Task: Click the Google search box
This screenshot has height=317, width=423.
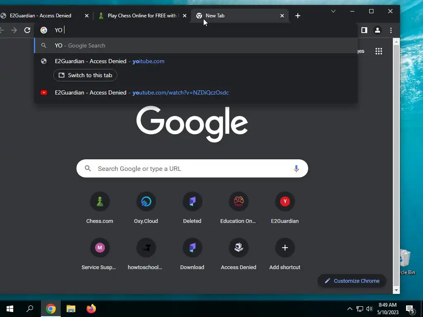Action: [192, 168]
